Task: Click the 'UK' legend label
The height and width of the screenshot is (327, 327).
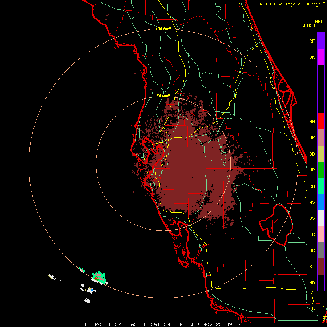Action: (312, 57)
